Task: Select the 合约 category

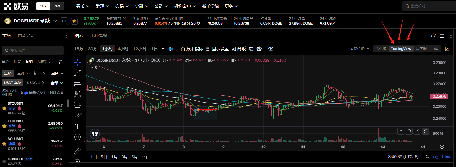Action: click(x=29, y=61)
